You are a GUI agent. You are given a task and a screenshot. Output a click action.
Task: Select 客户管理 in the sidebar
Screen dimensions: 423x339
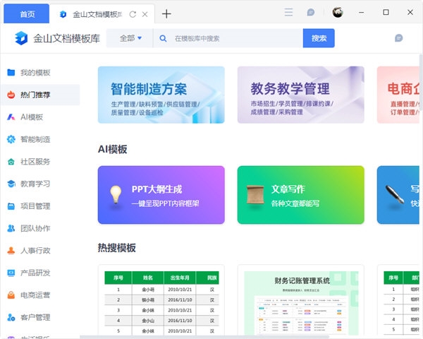click(x=40, y=317)
